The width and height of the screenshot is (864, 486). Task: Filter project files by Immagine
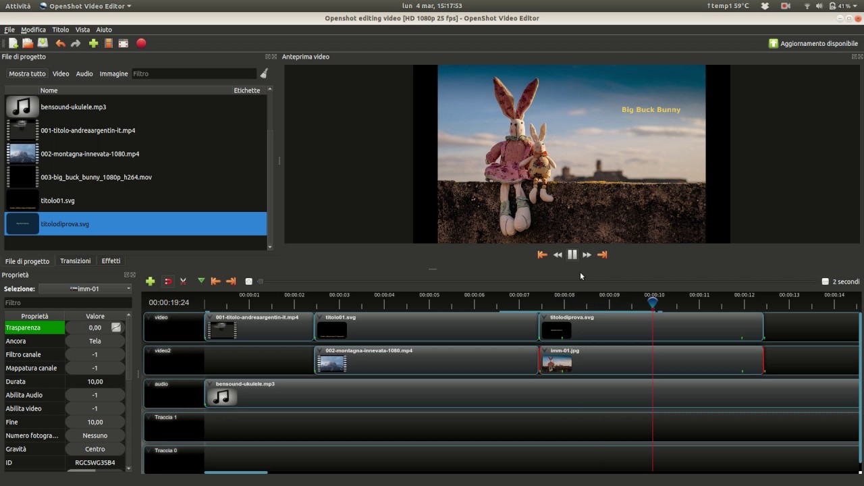[x=113, y=74]
